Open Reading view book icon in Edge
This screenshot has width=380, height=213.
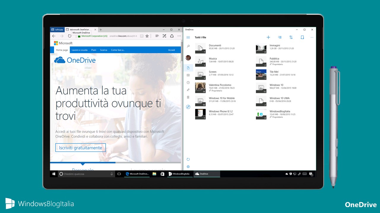pos(142,36)
